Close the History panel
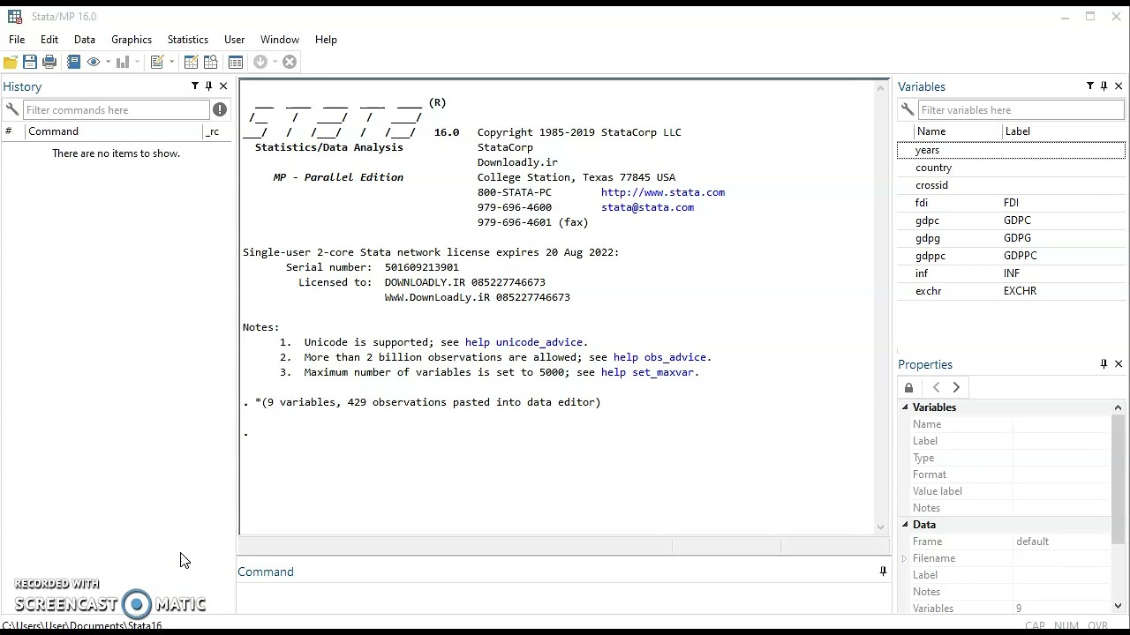1130x635 pixels. click(x=223, y=86)
